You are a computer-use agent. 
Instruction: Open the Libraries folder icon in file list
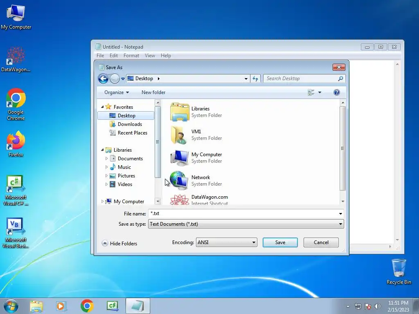tap(180, 112)
